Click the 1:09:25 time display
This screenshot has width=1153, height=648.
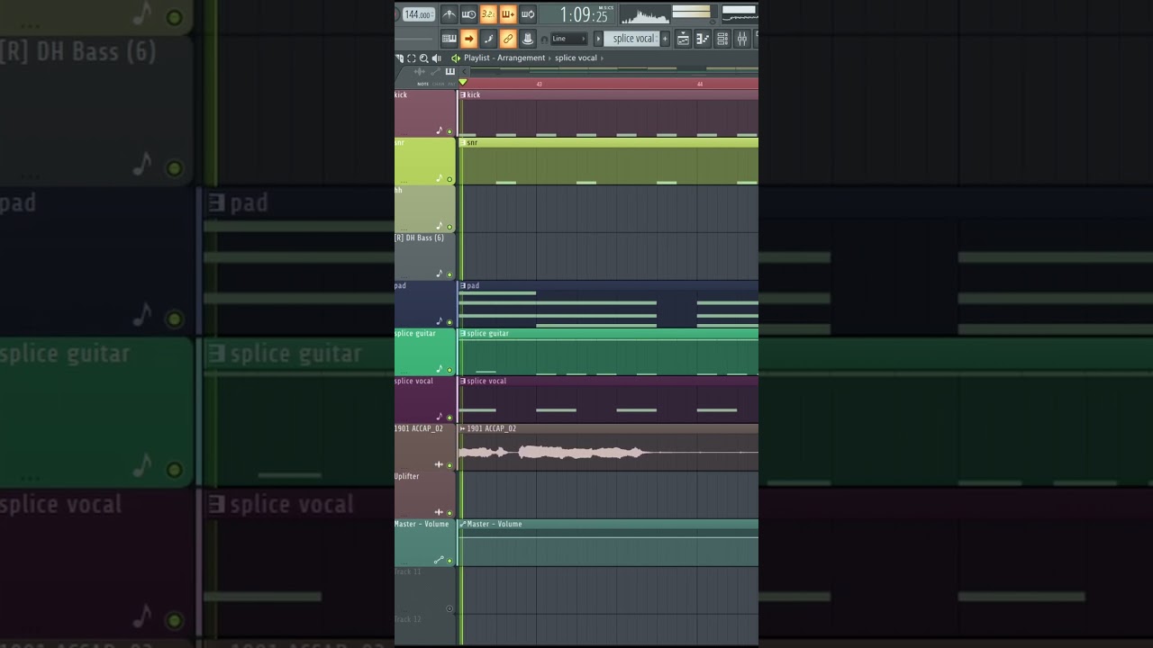coord(578,14)
